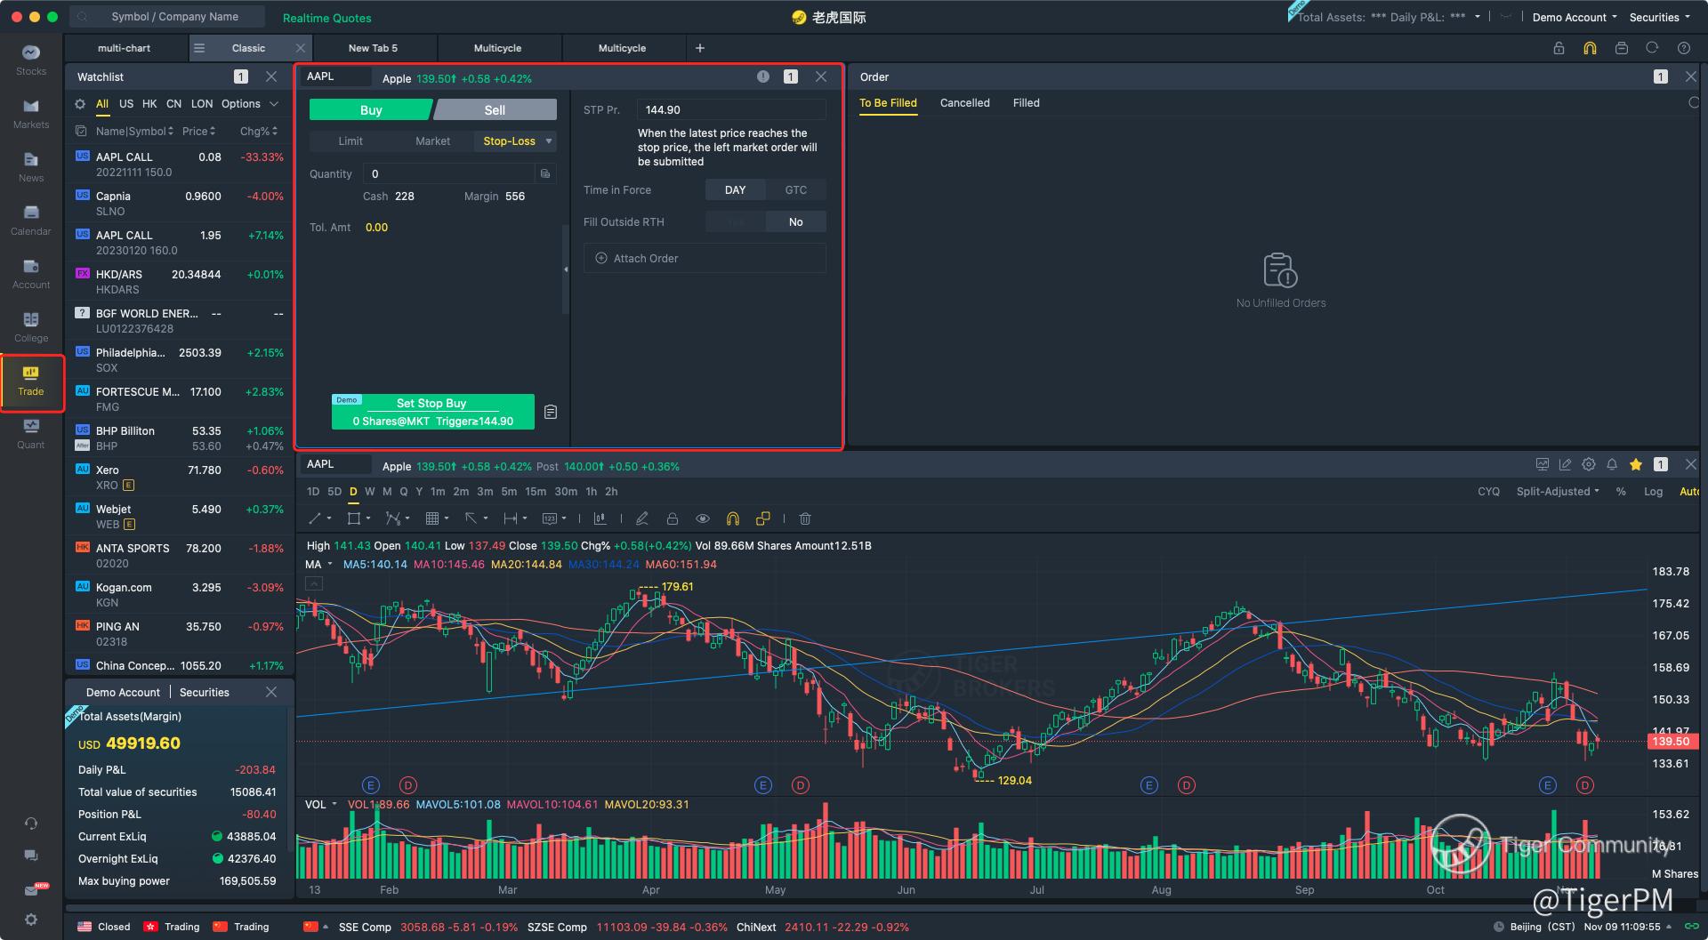Click the Set Stop Buy button
This screenshot has width=1708, height=940.
click(x=432, y=412)
